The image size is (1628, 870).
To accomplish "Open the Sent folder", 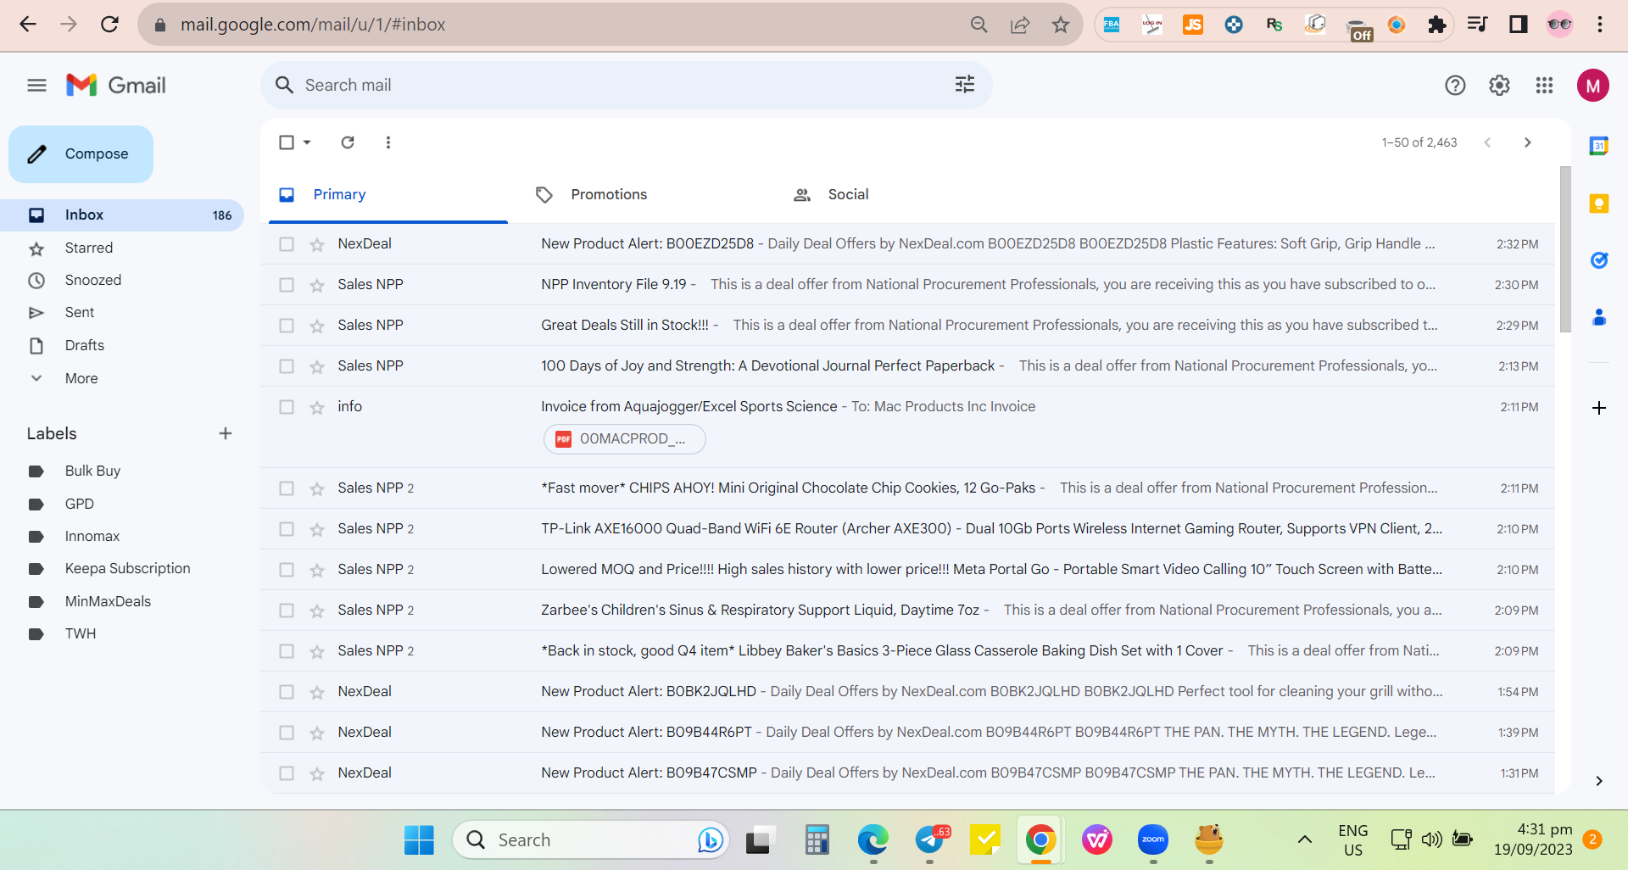I will coord(122,312).
